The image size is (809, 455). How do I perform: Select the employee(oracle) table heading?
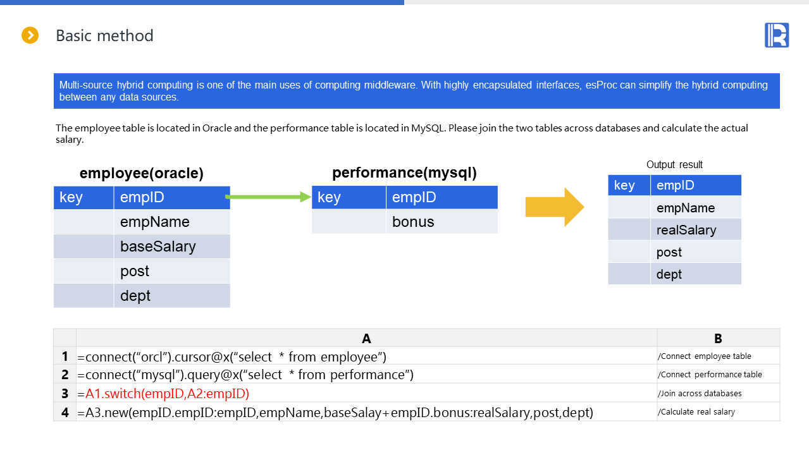(x=141, y=173)
